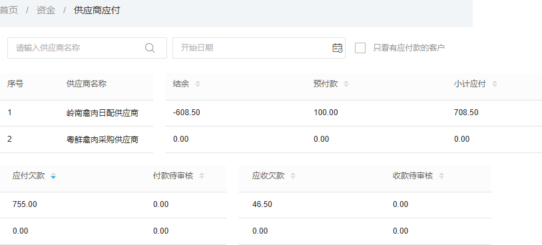The width and height of the screenshot is (542, 245).
Task: Select supplier 岭南斋肉日配供应商
Action: tap(103, 113)
